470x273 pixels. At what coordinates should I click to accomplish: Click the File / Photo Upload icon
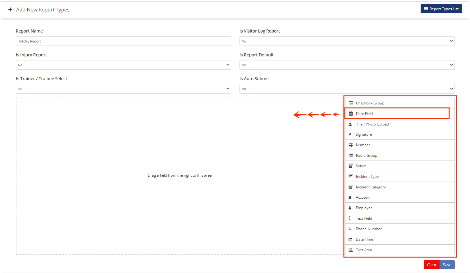tap(350, 124)
